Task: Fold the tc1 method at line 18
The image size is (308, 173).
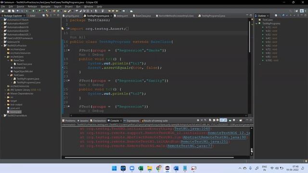Action: click(68, 50)
